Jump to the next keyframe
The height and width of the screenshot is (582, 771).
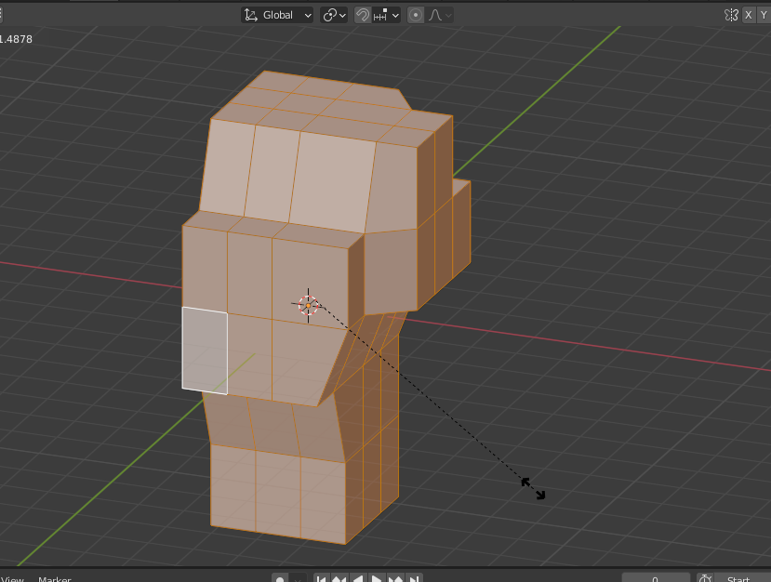(395, 579)
